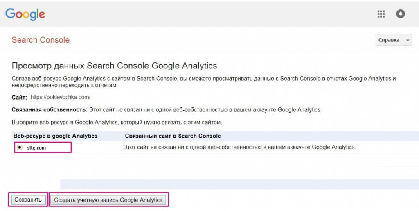Click the Google logo
Screen dimensions: 419x211
(25, 14)
